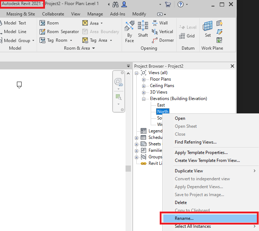
Task: Open the Duplicate View submenu
Action: (211, 171)
